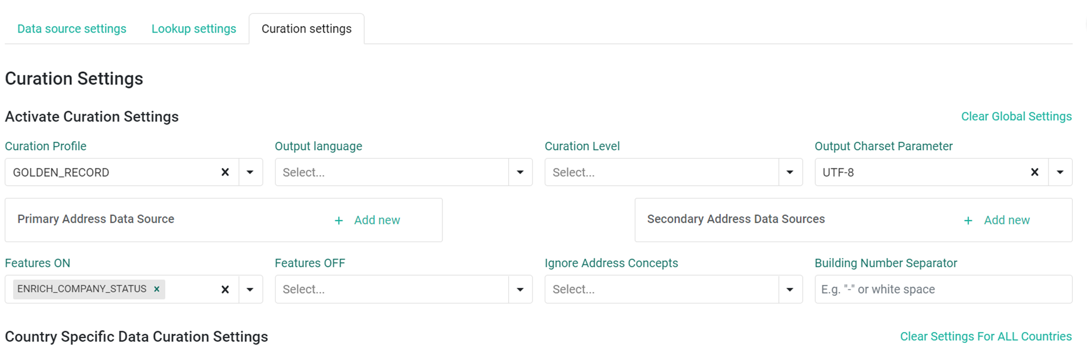1087x350 pixels.
Task: Switch to the Data source settings tab
Action: click(72, 29)
